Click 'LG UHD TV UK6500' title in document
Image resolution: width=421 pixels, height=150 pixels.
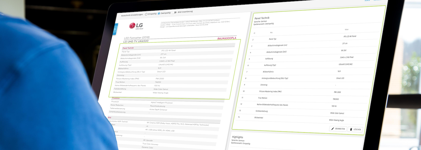[136, 41]
